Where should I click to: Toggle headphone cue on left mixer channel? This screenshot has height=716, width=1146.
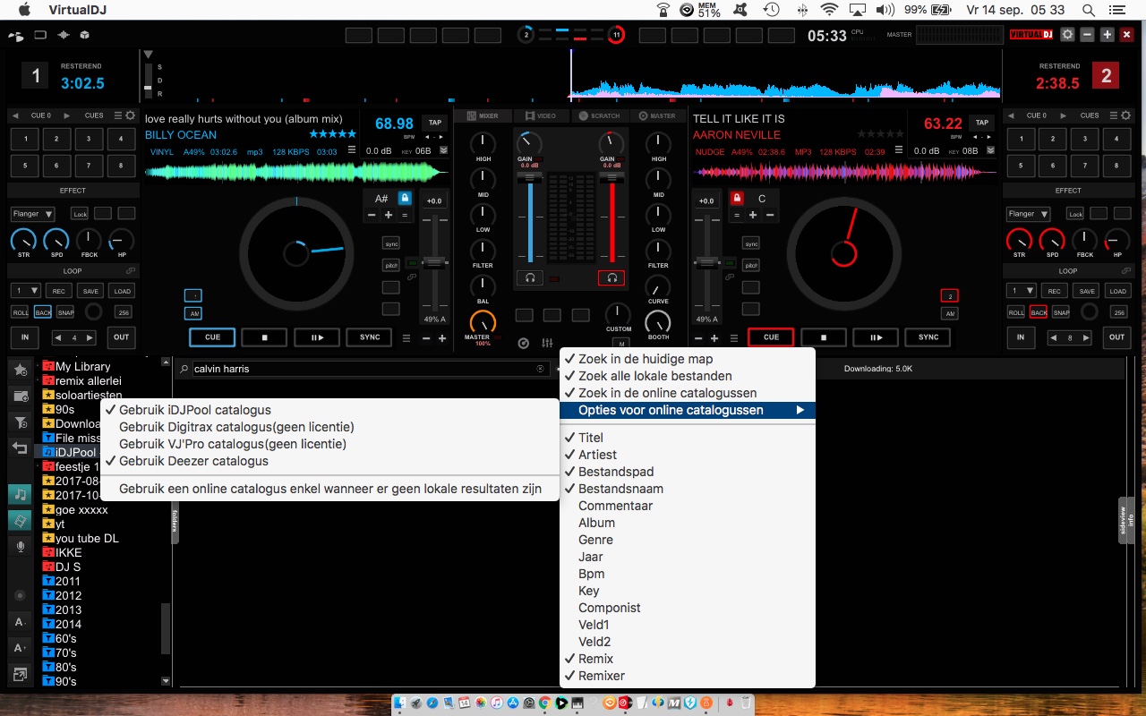point(530,278)
